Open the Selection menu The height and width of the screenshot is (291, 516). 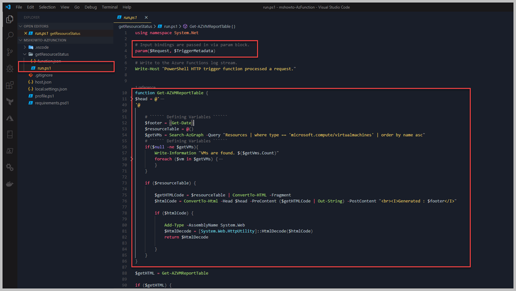click(47, 7)
